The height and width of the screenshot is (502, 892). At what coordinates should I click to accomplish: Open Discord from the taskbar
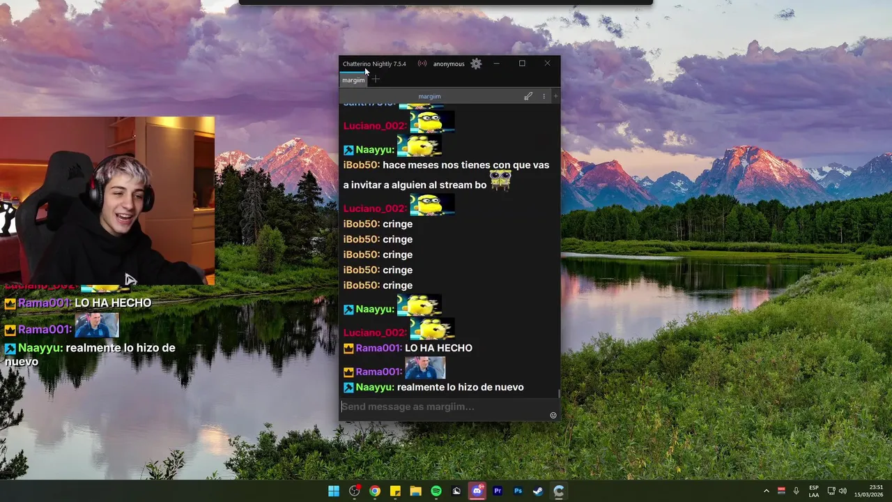[477, 491]
